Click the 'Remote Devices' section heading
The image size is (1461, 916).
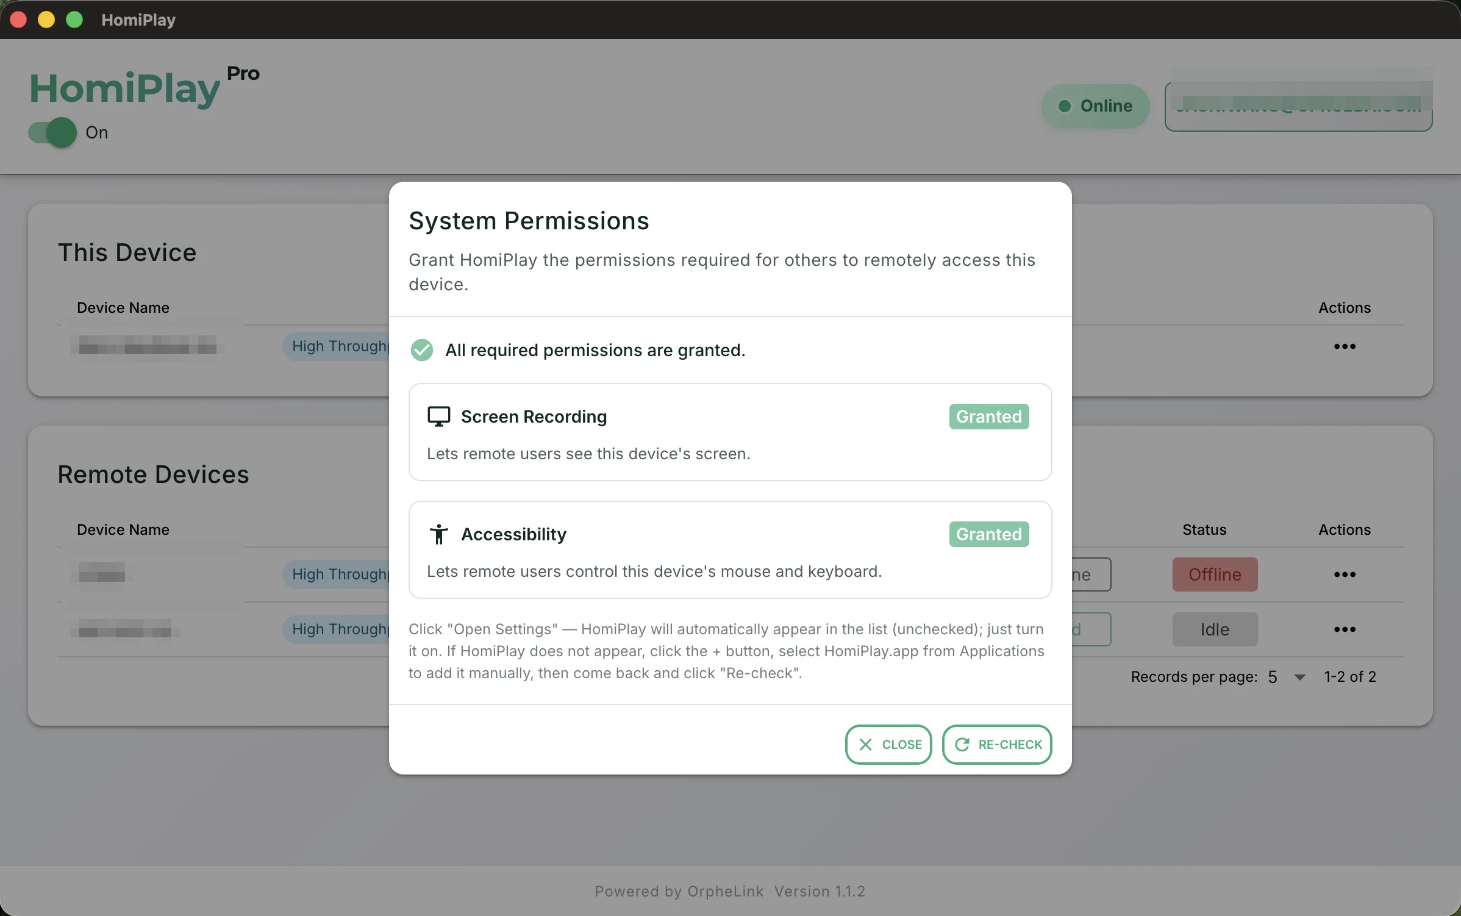coord(153,474)
